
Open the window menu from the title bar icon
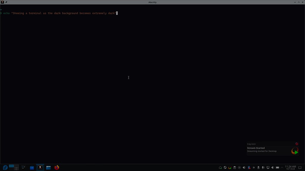coord(2,2)
